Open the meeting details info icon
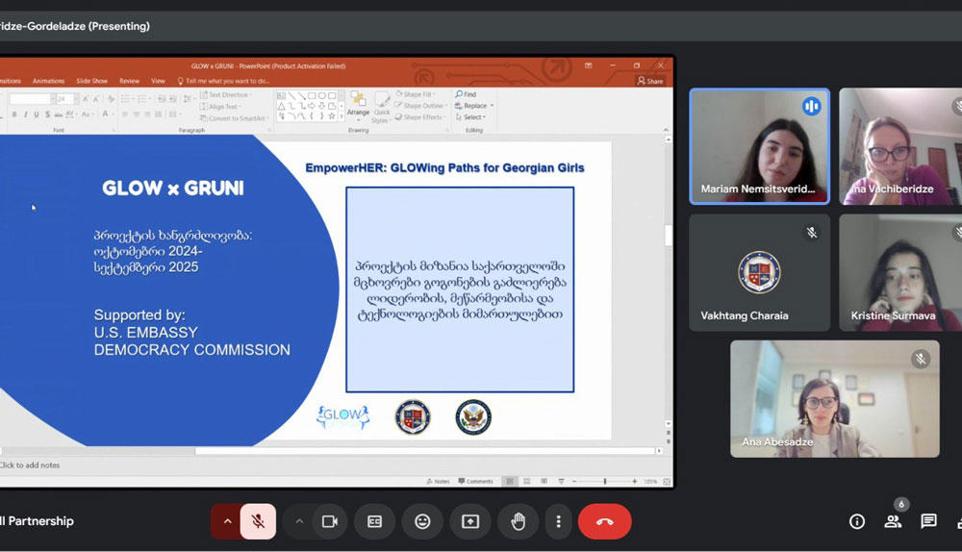Image resolution: width=962 pixels, height=552 pixels. [x=856, y=521]
